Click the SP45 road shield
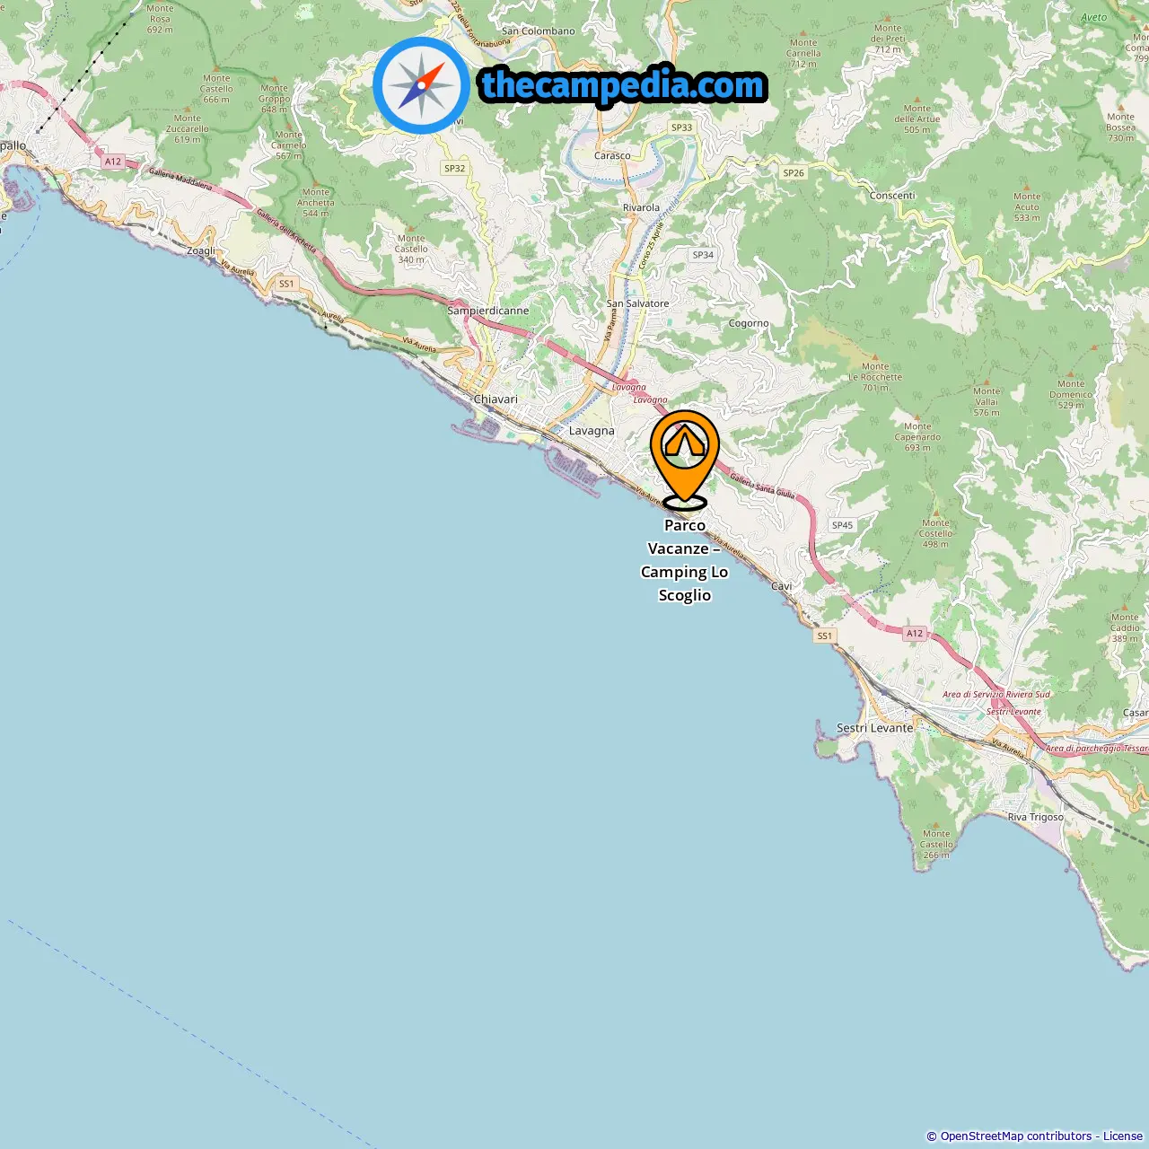1149x1149 pixels. (842, 525)
